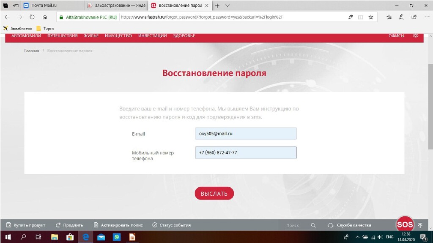Close the Восстановление пароля tab
This screenshot has height=243, width=433.
pos(206,5)
